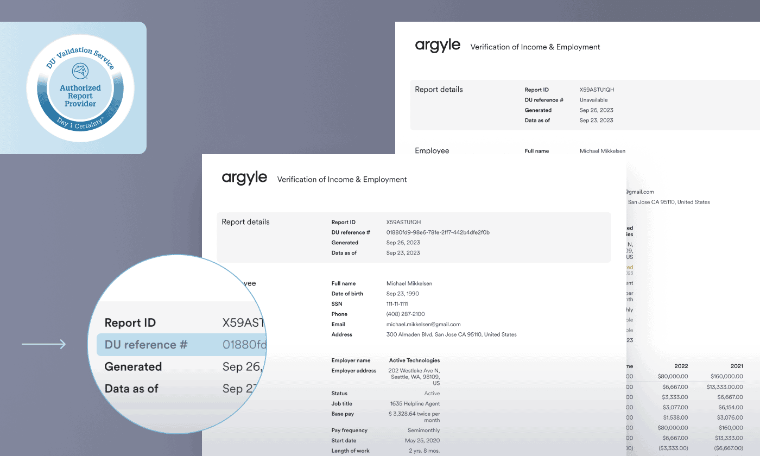
Task: Select Michael Mikkelsen on the front report
Action: point(409,283)
